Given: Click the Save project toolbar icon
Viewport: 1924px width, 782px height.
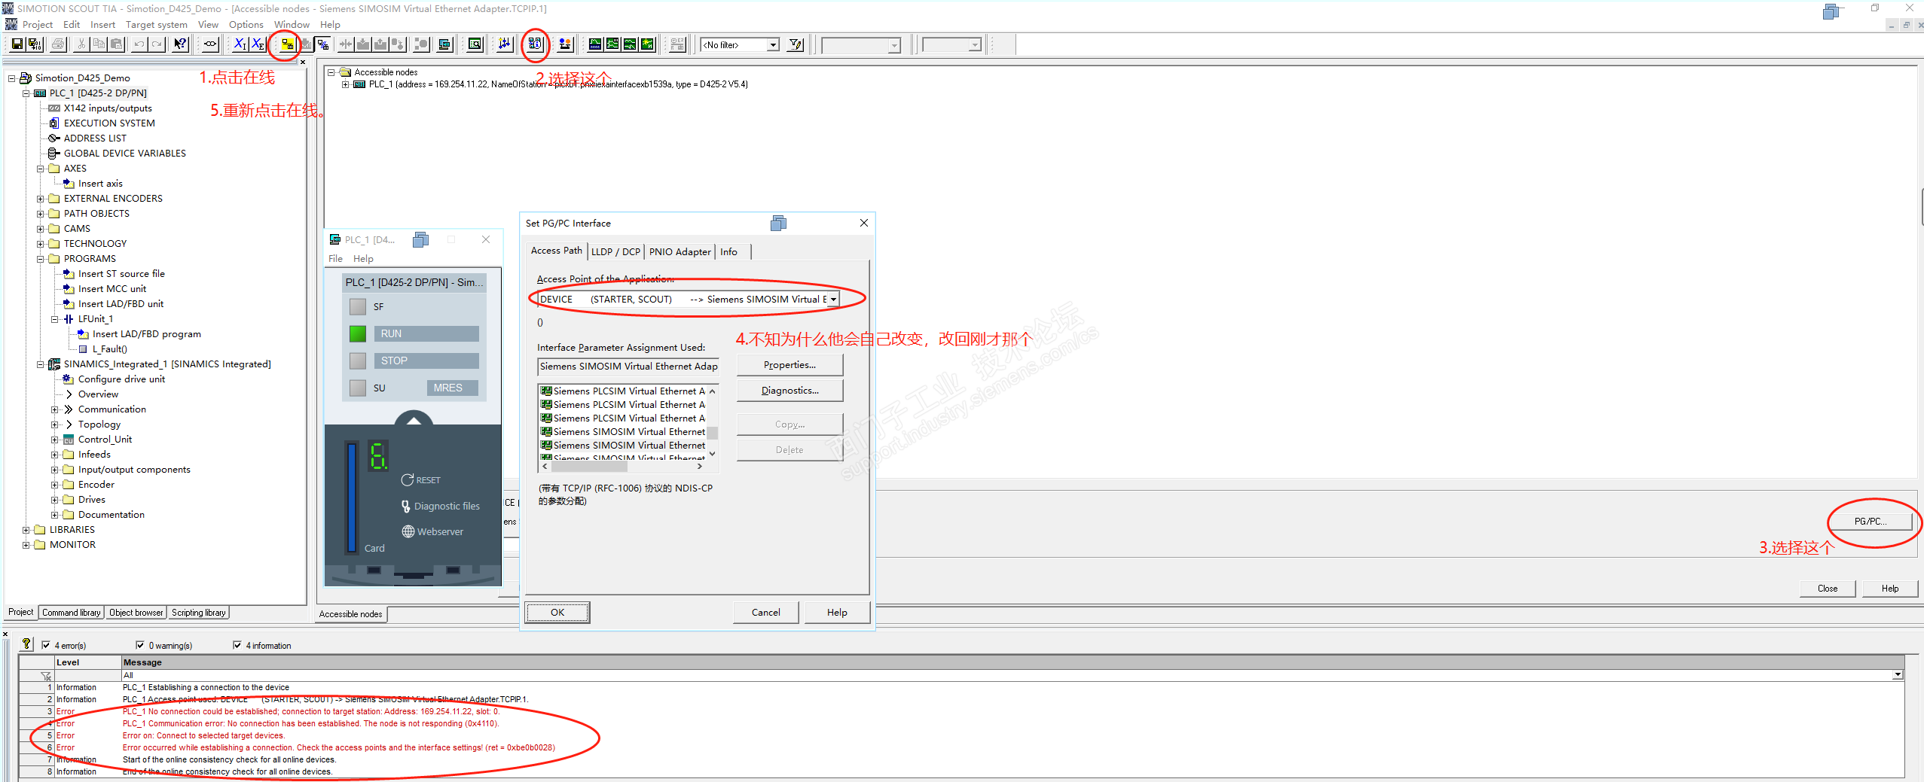Looking at the screenshot, I should pos(17,44).
